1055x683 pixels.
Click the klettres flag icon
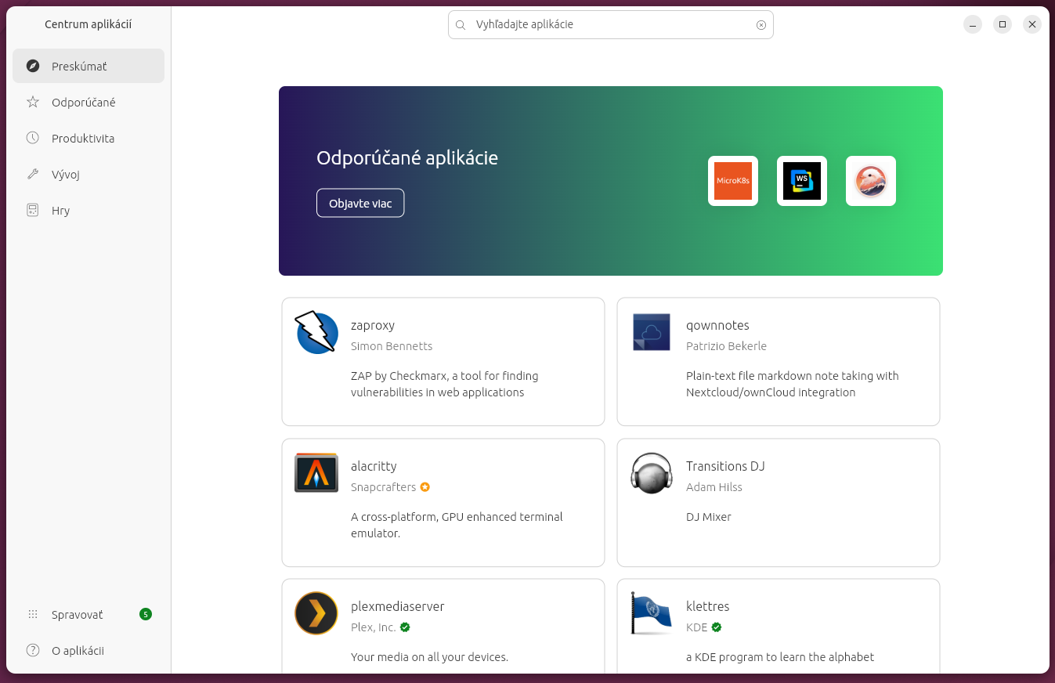coord(652,613)
